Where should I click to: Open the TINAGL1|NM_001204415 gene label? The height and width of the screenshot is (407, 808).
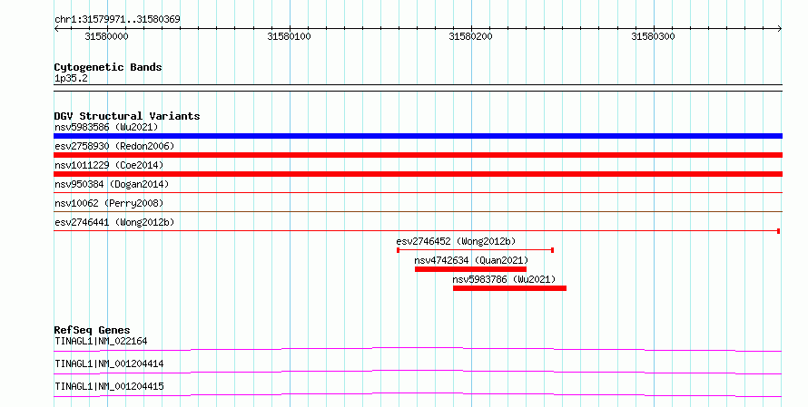[x=109, y=386]
